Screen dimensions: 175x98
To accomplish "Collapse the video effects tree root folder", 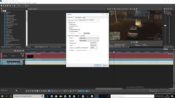I will point(2,11).
